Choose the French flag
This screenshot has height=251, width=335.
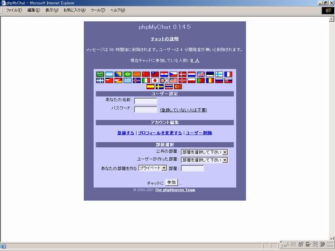pos(228,74)
